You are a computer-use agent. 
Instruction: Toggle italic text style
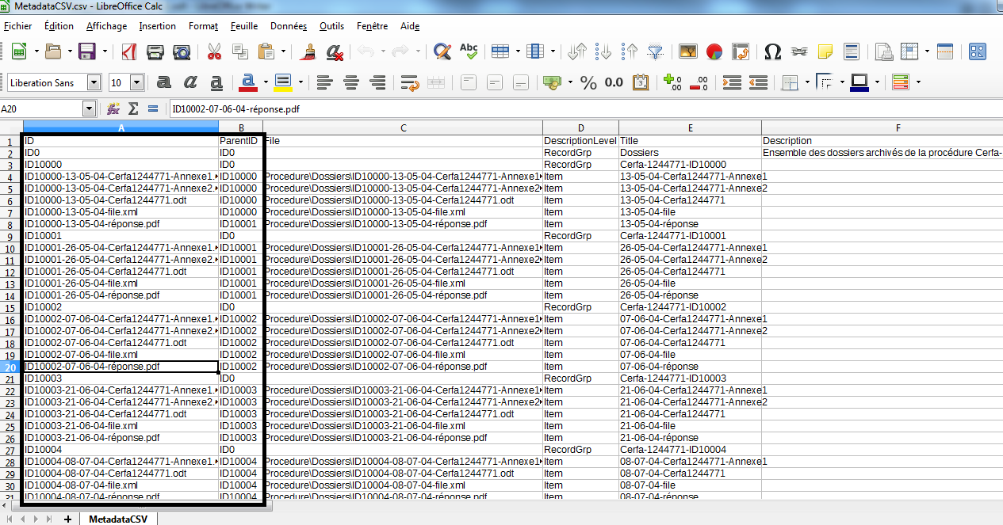point(190,82)
